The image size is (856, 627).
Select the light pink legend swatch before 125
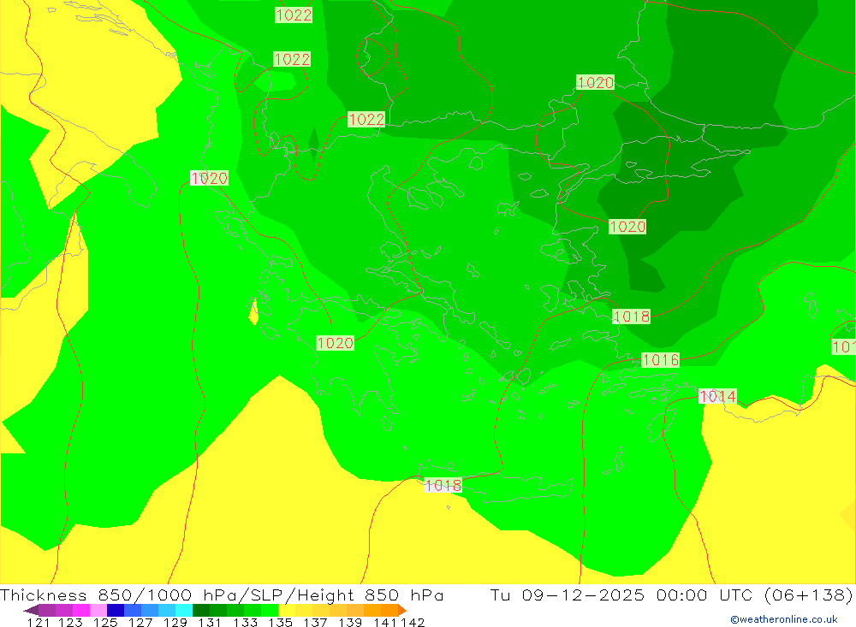click(98, 610)
